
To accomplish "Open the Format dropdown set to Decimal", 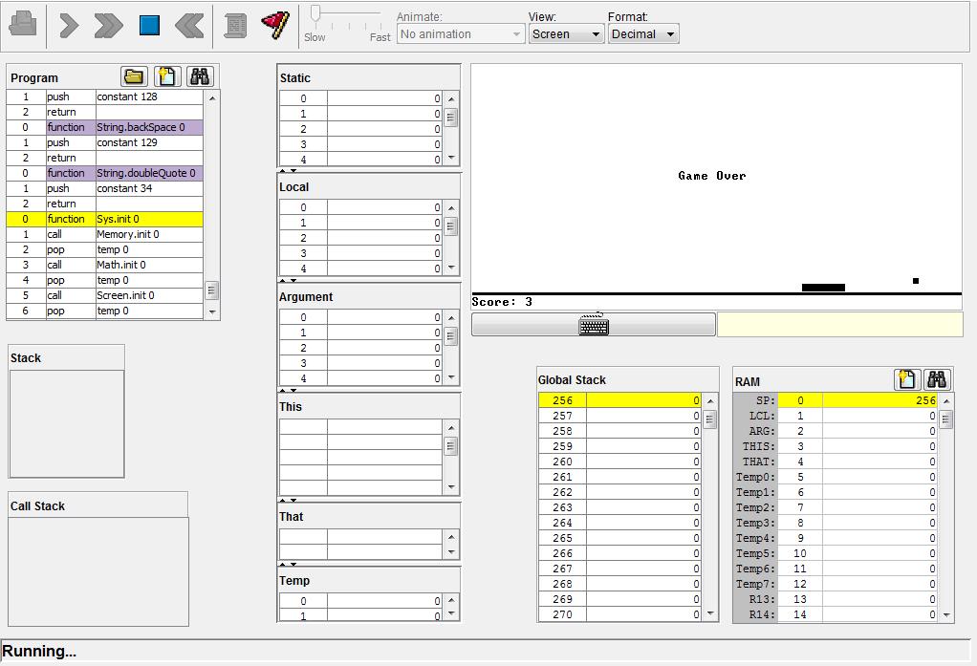I will pyautogui.click(x=642, y=34).
